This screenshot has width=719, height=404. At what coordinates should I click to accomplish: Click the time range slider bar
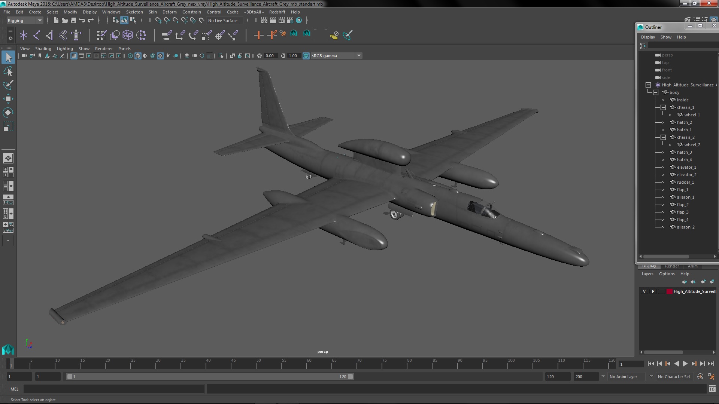pyautogui.click(x=210, y=377)
